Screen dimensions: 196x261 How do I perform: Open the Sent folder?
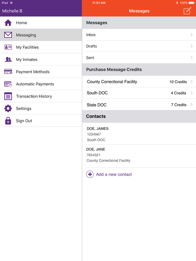tap(139, 57)
